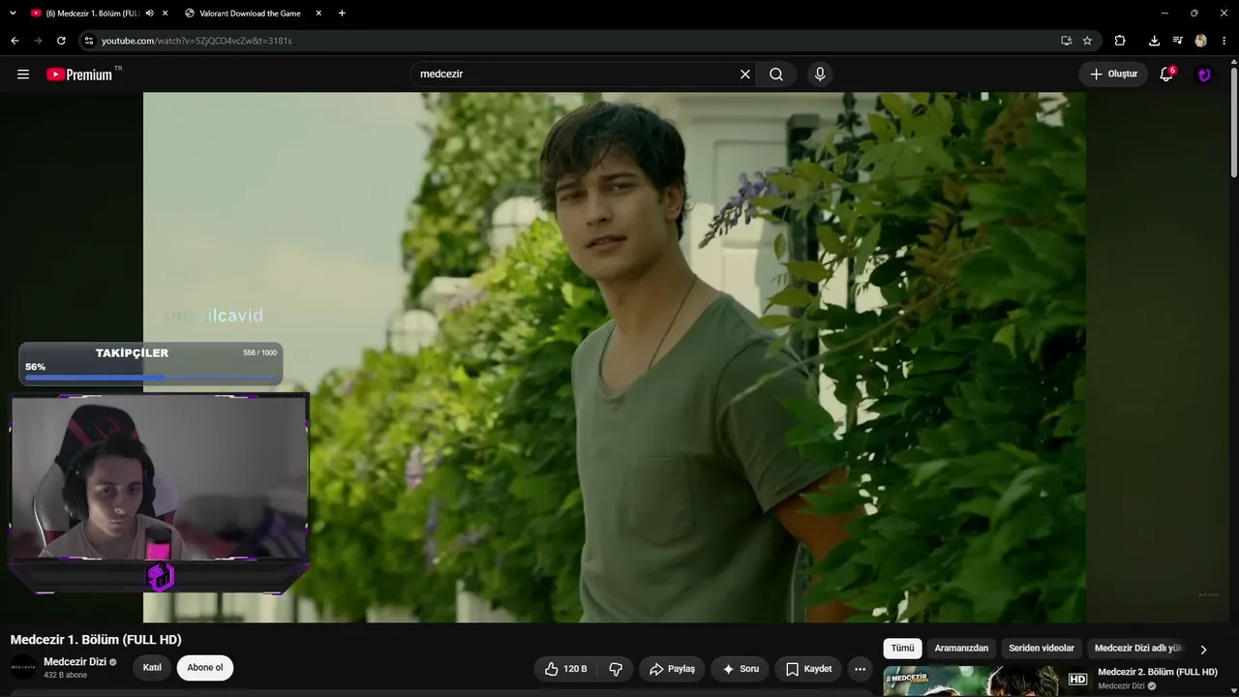Dislike the video with thumbs down
The image size is (1239, 697).
pos(616,669)
